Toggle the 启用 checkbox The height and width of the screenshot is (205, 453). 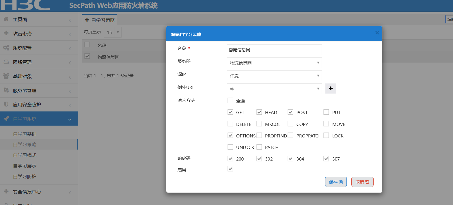coord(230,169)
